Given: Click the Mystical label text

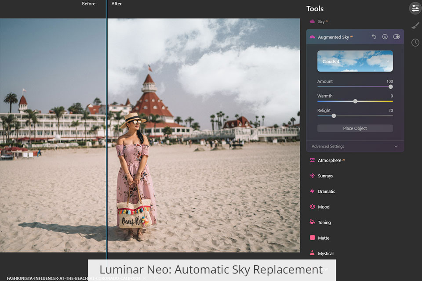Looking at the screenshot, I should [x=326, y=254].
